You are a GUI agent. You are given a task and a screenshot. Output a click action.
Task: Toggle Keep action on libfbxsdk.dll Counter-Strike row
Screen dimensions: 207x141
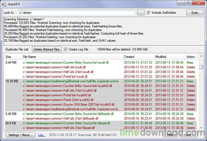tap(190, 114)
